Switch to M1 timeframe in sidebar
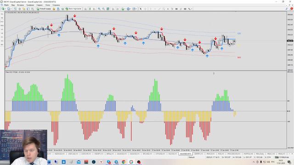This screenshot has width=294, height=165. coord(2,14)
